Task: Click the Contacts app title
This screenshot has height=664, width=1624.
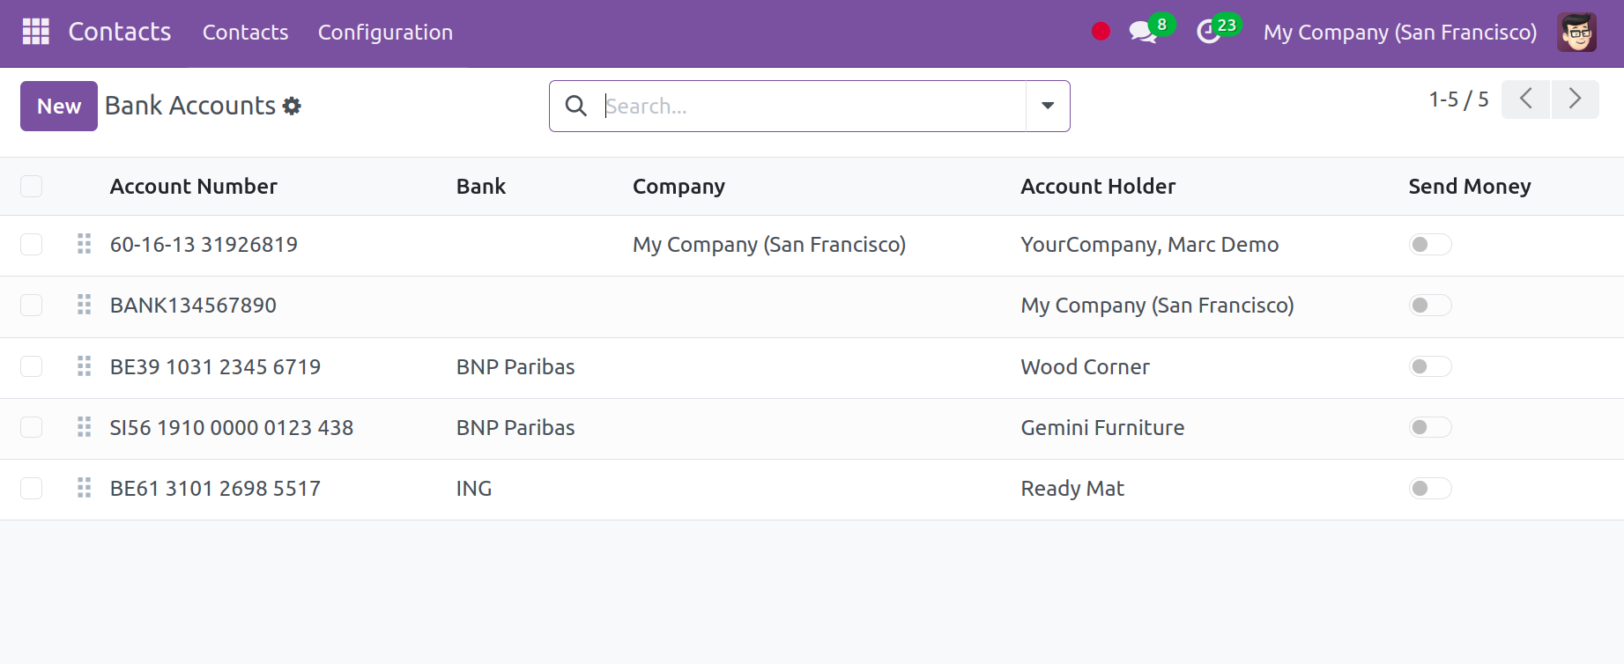Action: [x=120, y=32]
